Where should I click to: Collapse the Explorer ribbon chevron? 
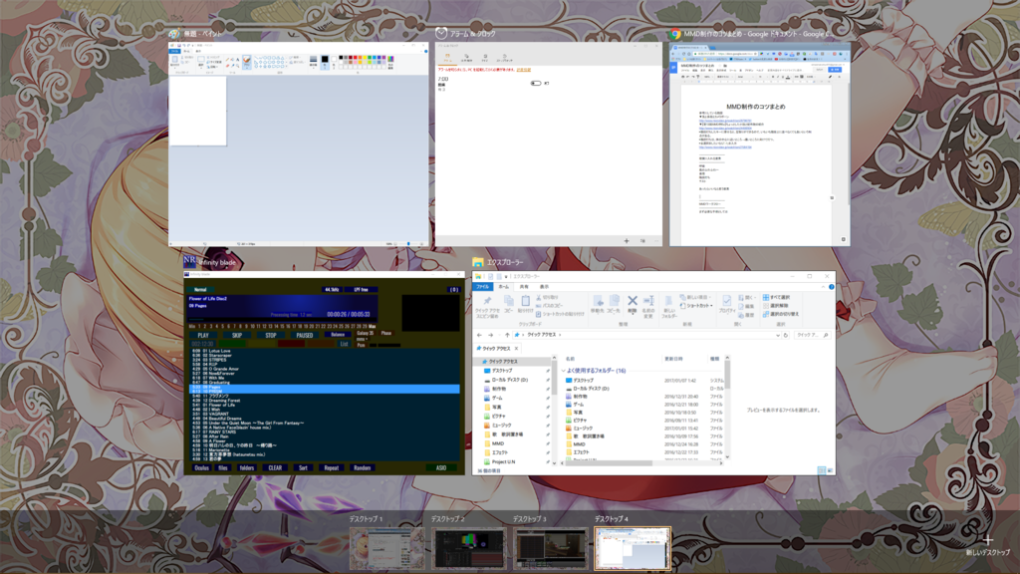pos(824,286)
